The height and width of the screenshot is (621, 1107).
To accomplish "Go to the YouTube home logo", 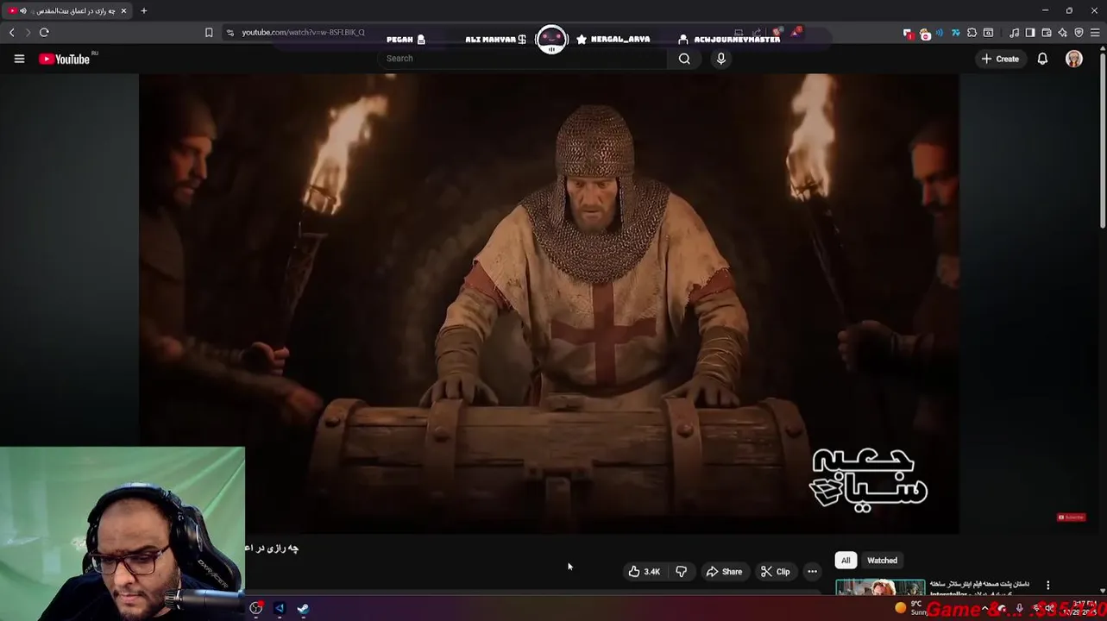I will pyautogui.click(x=65, y=59).
